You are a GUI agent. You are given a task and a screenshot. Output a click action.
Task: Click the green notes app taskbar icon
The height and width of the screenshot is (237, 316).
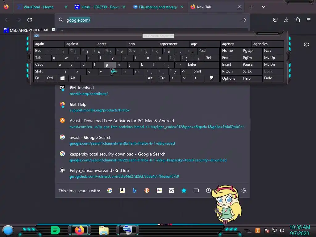coord(55,230)
